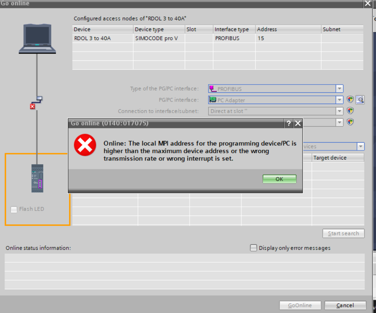Click the Address column header
Viewport: 376px width, 313px height.
click(288, 29)
